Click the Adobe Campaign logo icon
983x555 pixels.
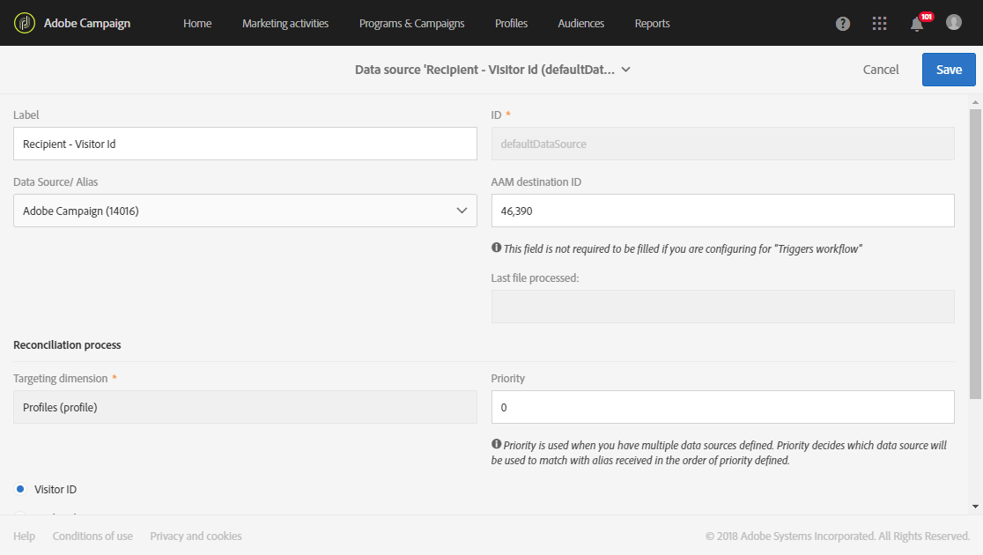(x=24, y=23)
